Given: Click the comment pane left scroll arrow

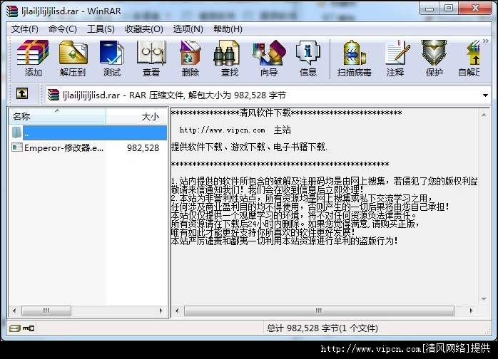Looking at the screenshot, I should tap(177, 311).
